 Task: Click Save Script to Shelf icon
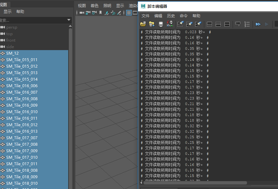pos(170,24)
